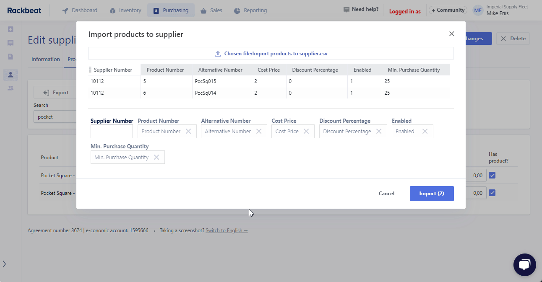This screenshot has height=282, width=542.
Task: Click the chosen CSV file upload area
Action: [x=271, y=54]
